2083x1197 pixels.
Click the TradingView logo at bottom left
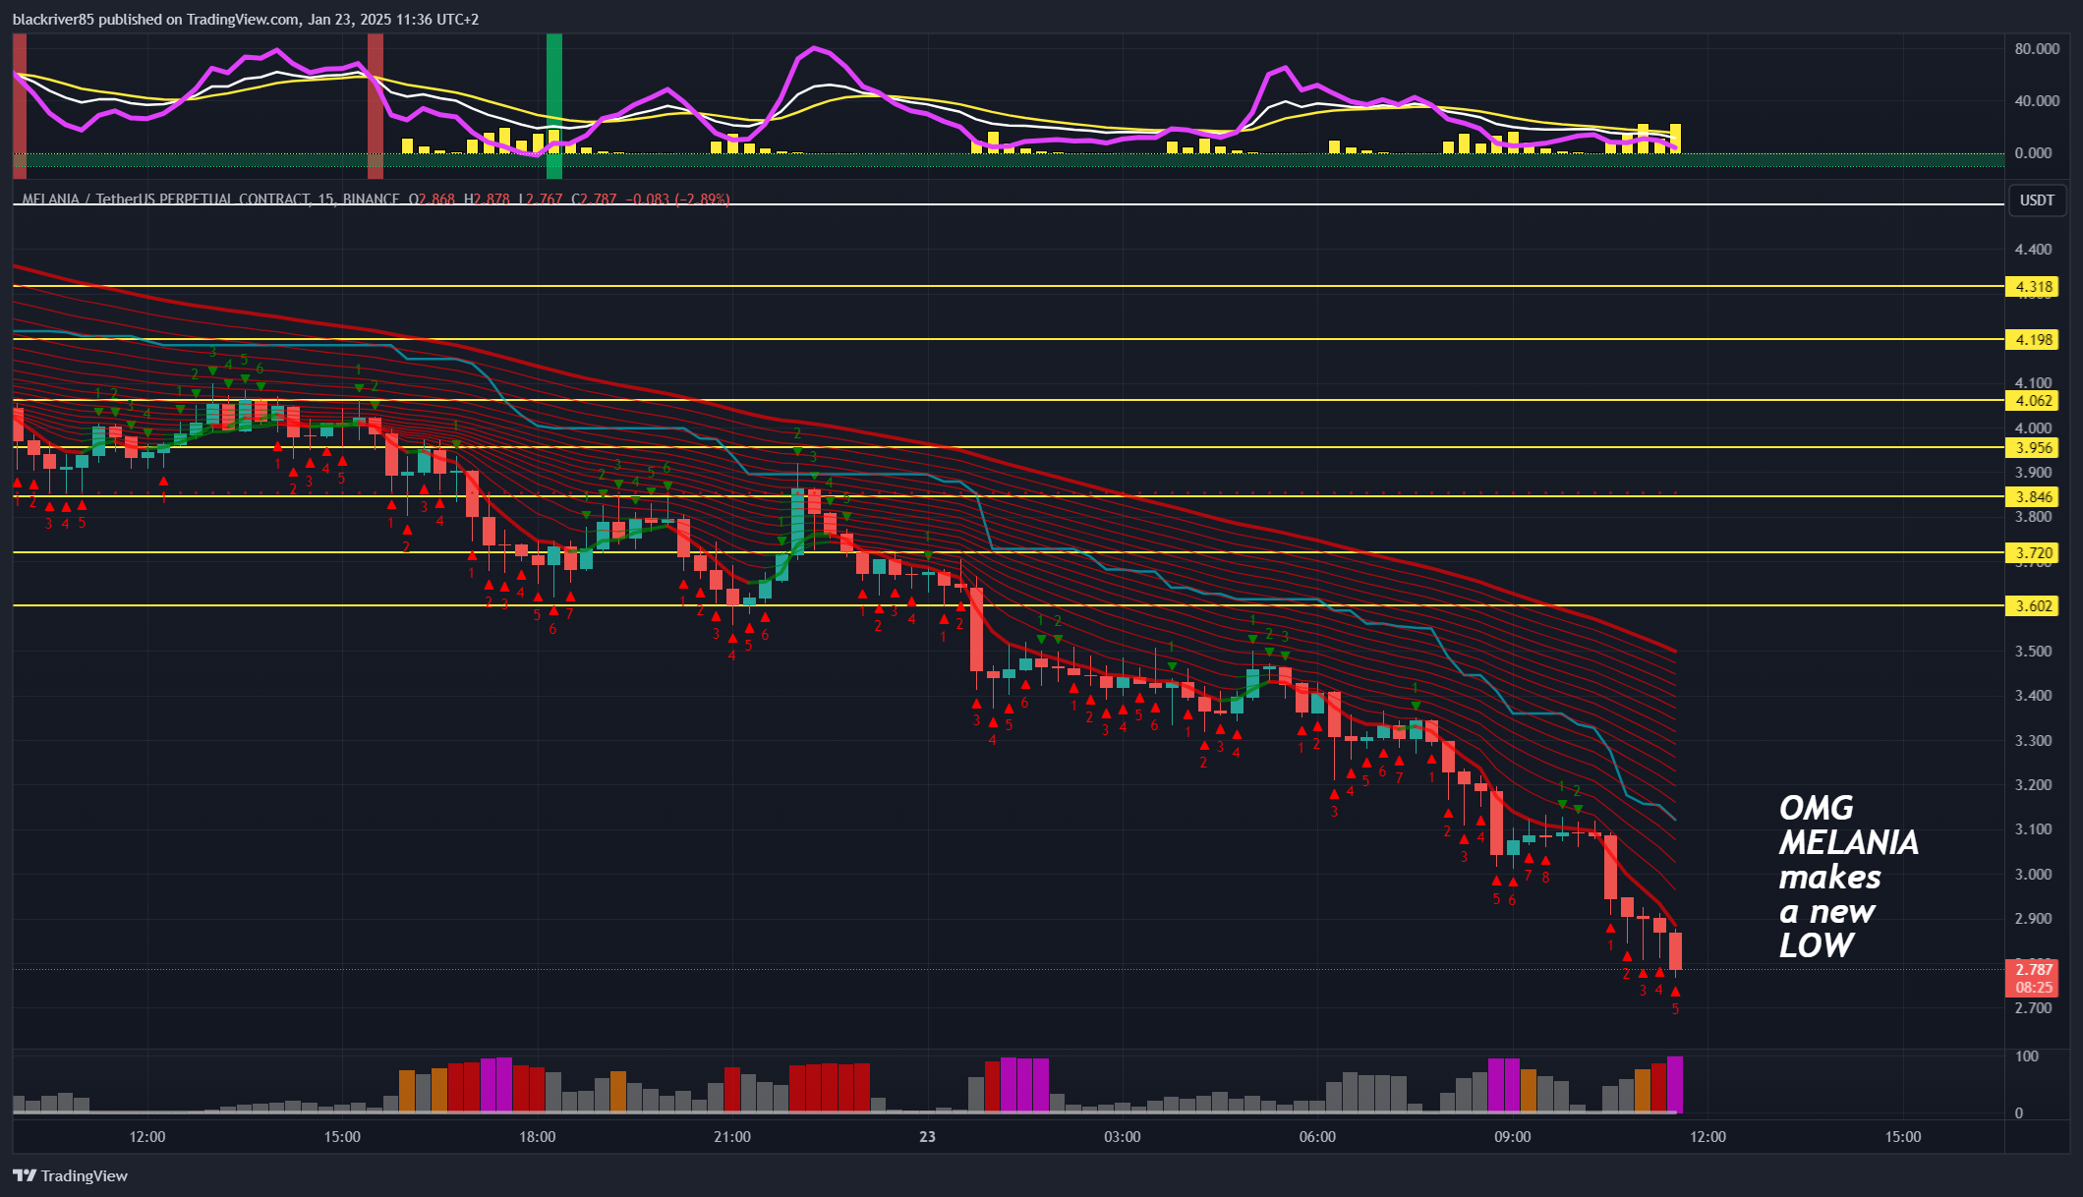click(x=70, y=1175)
